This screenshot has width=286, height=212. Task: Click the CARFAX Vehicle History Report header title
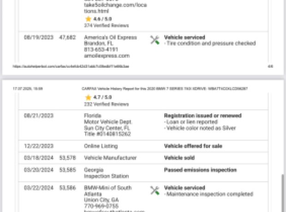(165, 88)
